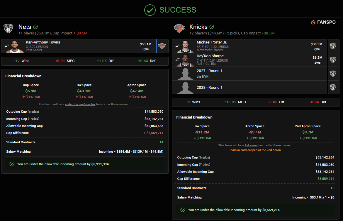Click Knicks 2nd Apron Space value $8.7M
Screen dimensions: 343x221
[x=308, y=132]
